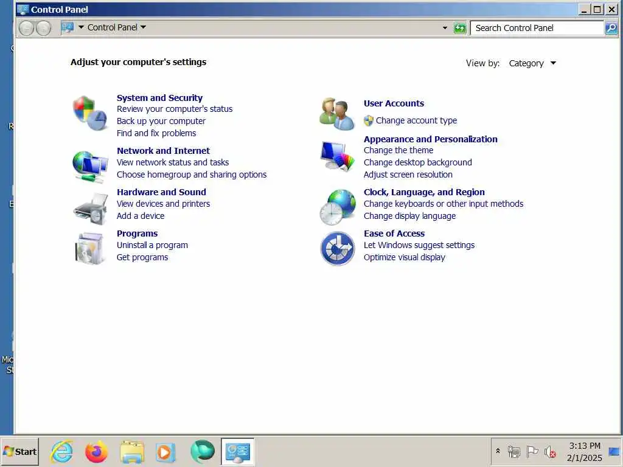Click Change the theme
The width and height of the screenshot is (623, 467).
click(x=398, y=151)
